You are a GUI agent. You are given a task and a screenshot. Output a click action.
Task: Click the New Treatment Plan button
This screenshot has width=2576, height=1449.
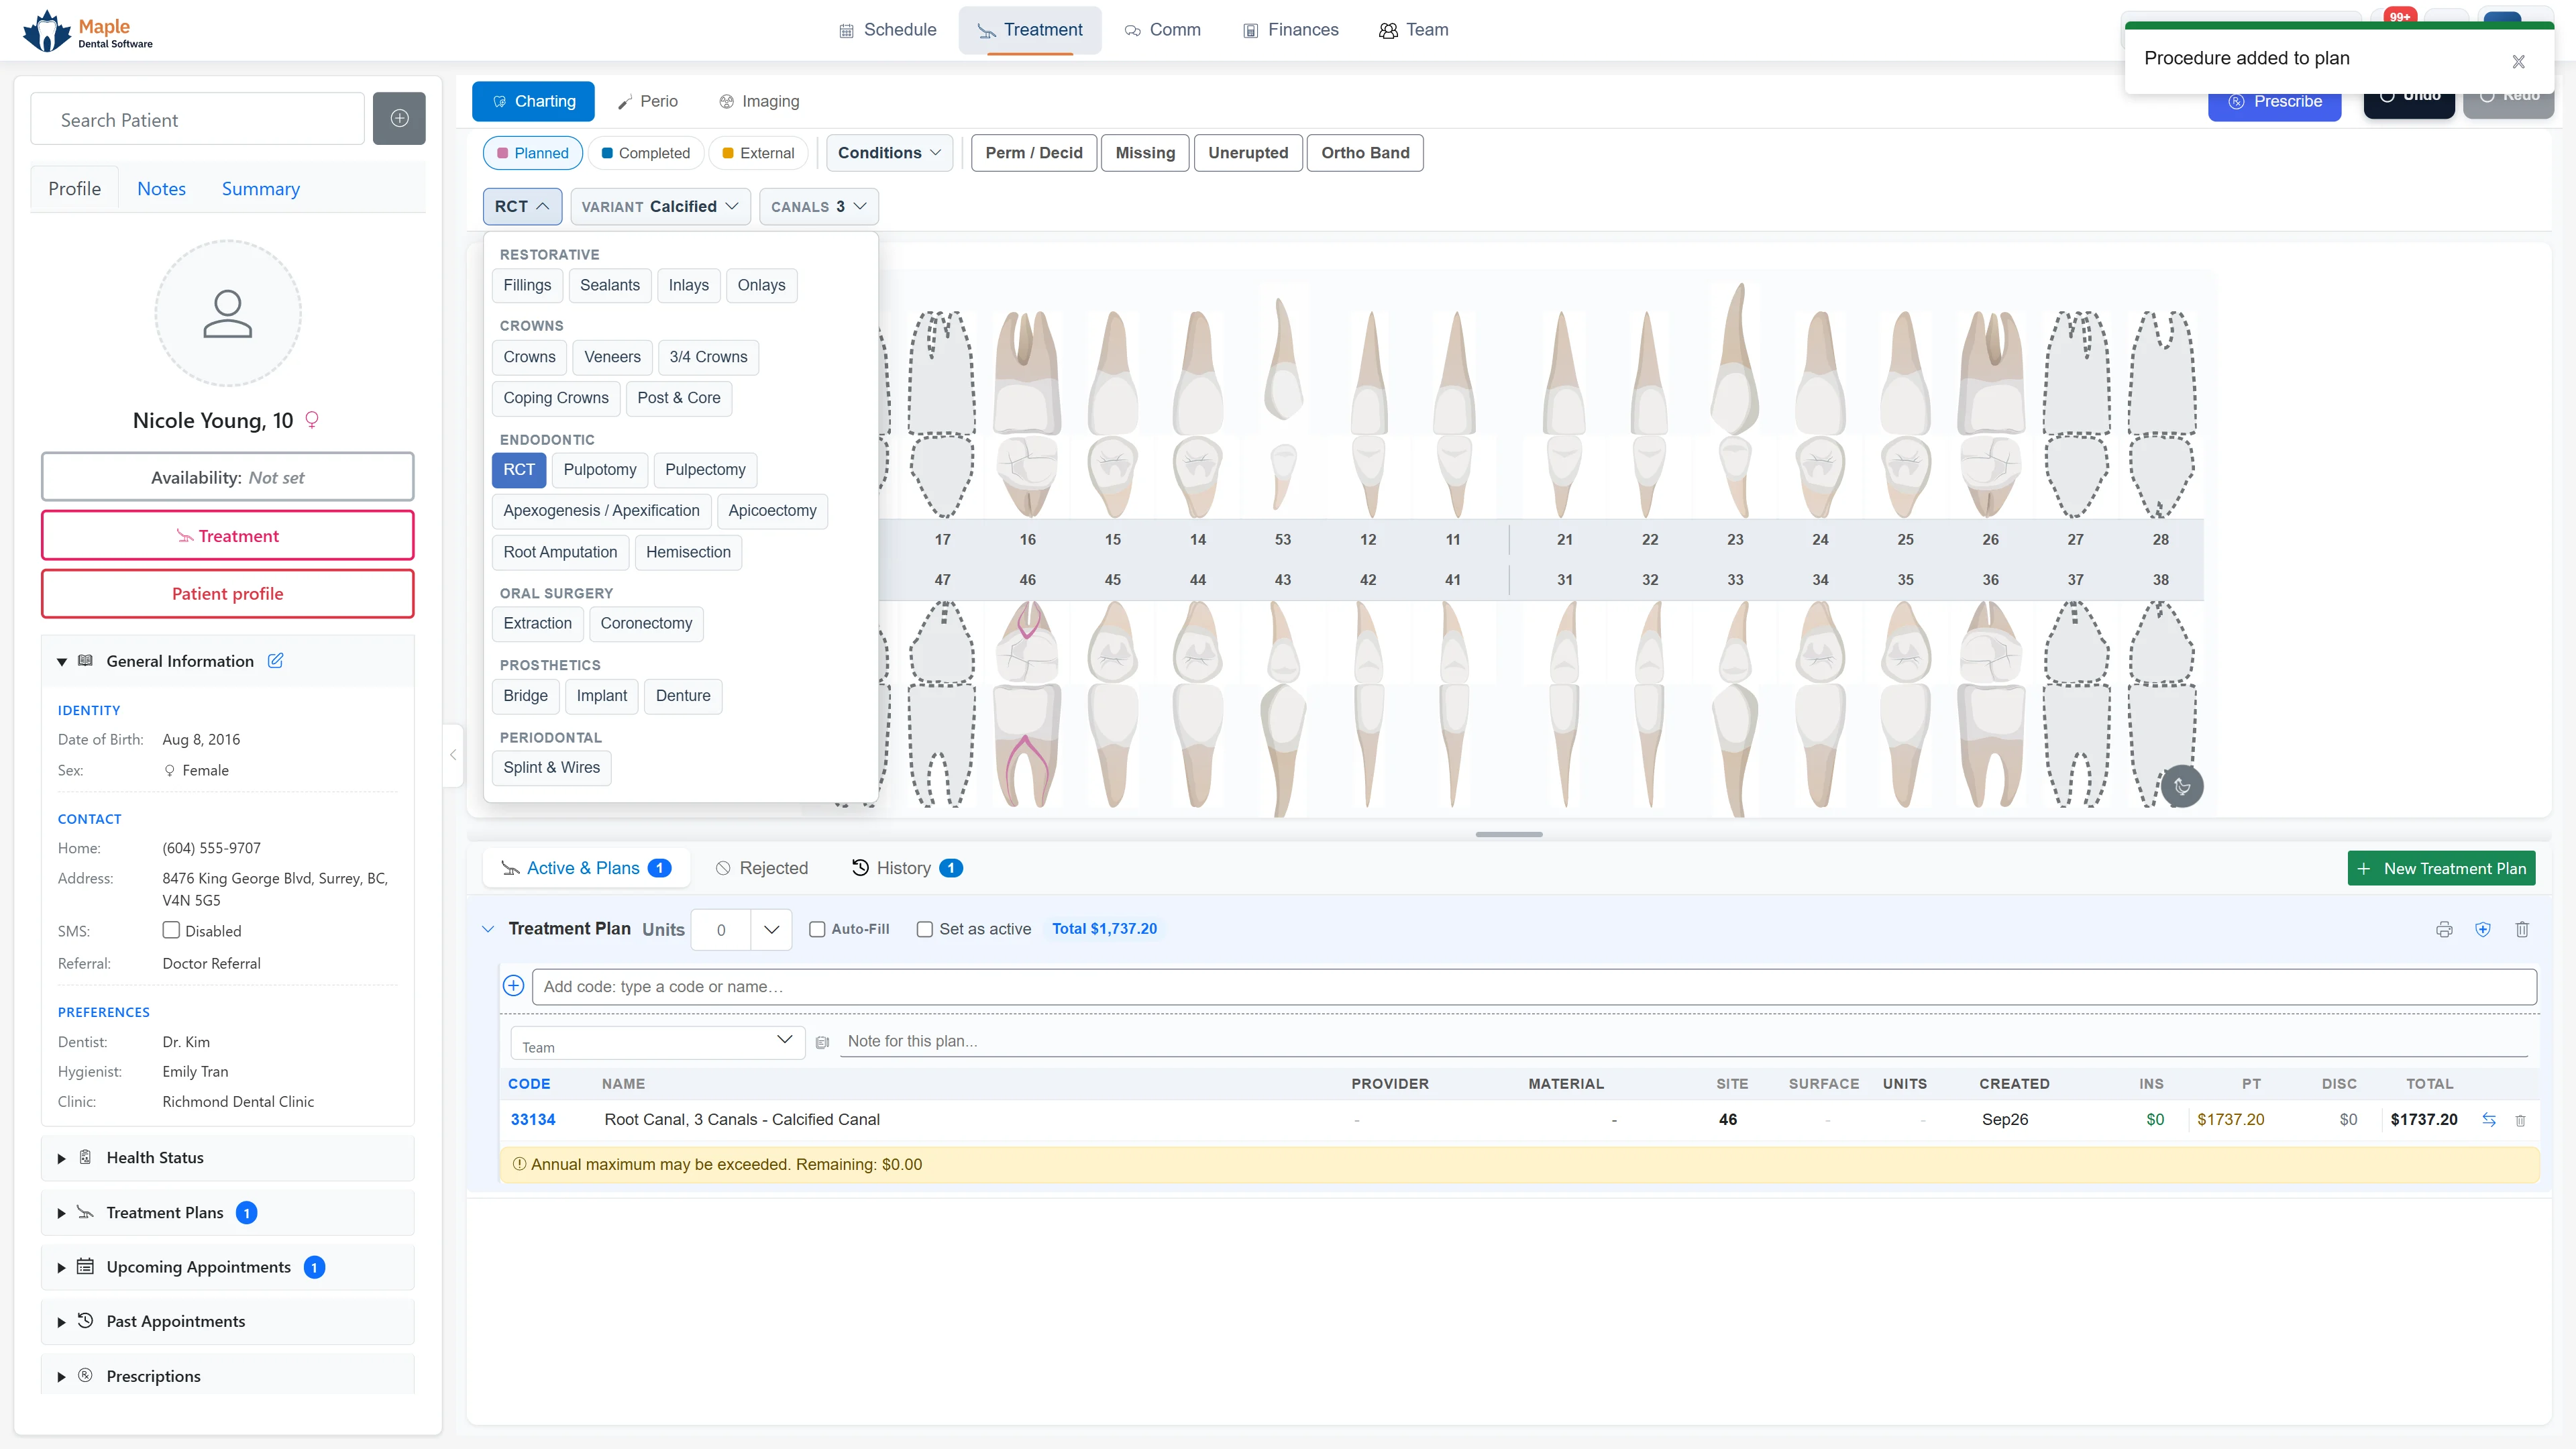point(2441,868)
